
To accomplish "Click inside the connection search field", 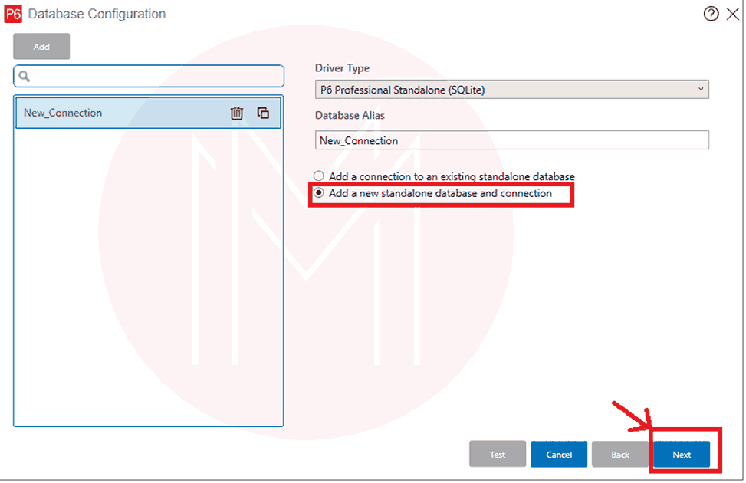I will pyautogui.click(x=153, y=77).
